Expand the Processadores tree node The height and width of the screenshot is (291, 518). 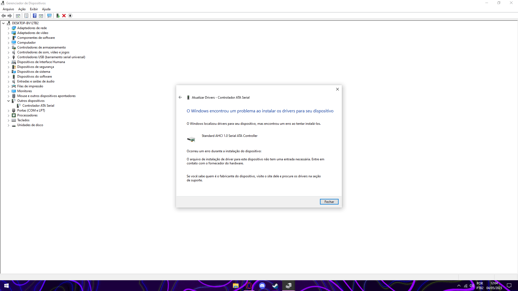[x=8, y=115]
